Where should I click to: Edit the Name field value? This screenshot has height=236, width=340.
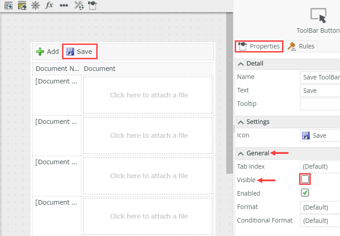[320, 77]
